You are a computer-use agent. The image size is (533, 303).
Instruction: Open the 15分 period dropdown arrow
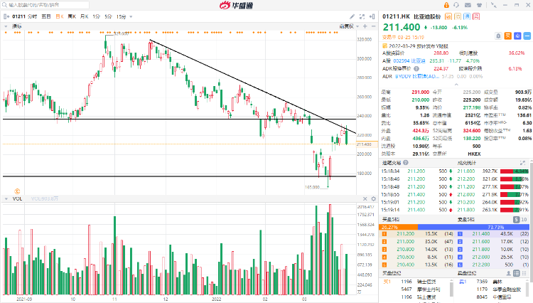[131, 16]
